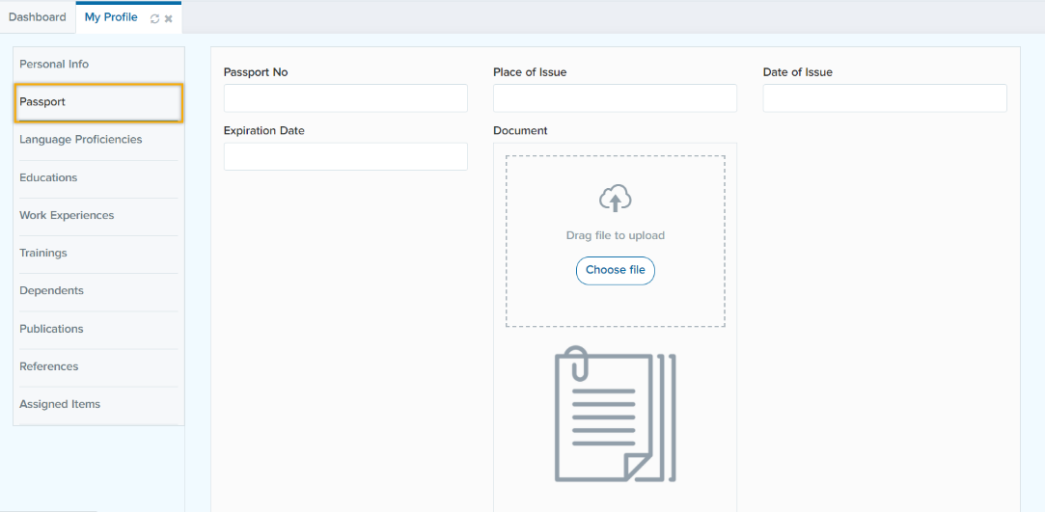
Task: Open the Educations section
Action: coord(48,177)
